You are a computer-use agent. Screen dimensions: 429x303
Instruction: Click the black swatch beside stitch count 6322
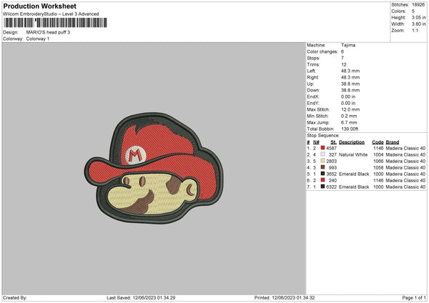(323, 187)
